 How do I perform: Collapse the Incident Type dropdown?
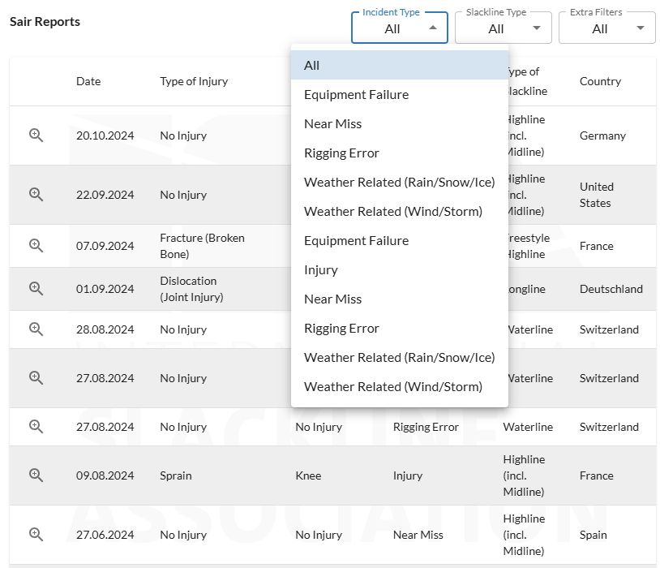pyautogui.click(x=400, y=28)
